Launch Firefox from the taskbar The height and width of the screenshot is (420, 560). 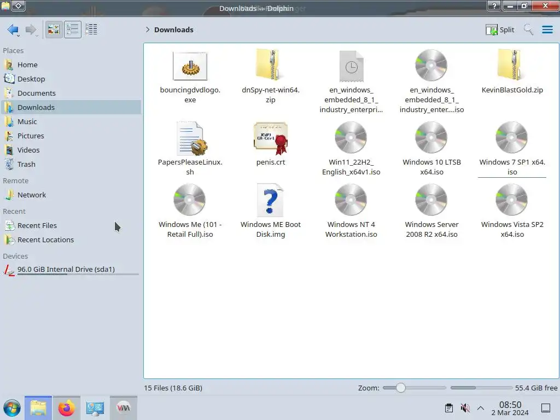(x=66, y=408)
